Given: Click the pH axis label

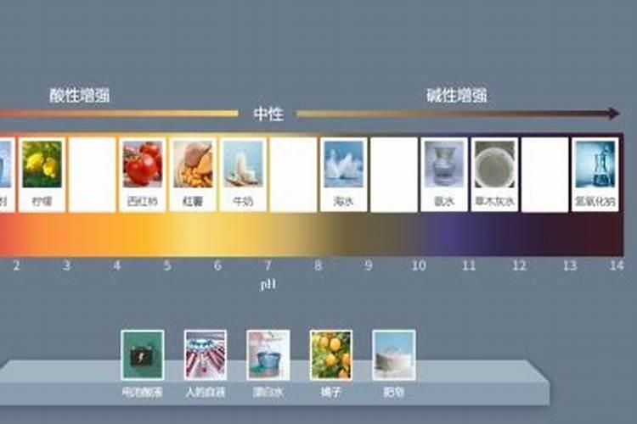Looking at the screenshot, I should (268, 284).
